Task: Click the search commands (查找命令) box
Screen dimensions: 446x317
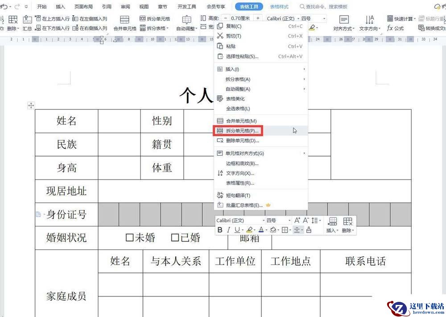Action: coord(324,7)
